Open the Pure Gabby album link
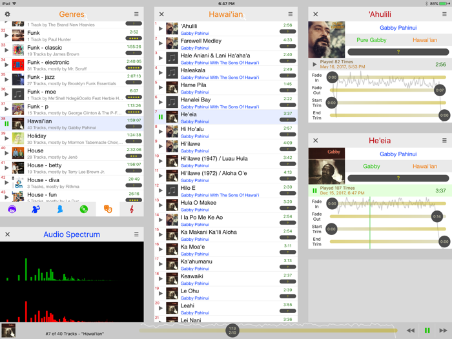The image size is (452, 339). [x=371, y=40]
